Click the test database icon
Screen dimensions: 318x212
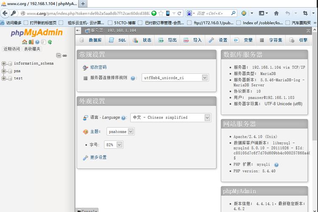click(x=10, y=78)
